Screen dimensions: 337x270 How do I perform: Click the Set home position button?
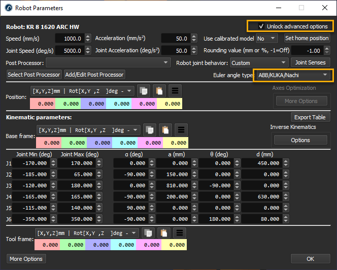pos(307,39)
